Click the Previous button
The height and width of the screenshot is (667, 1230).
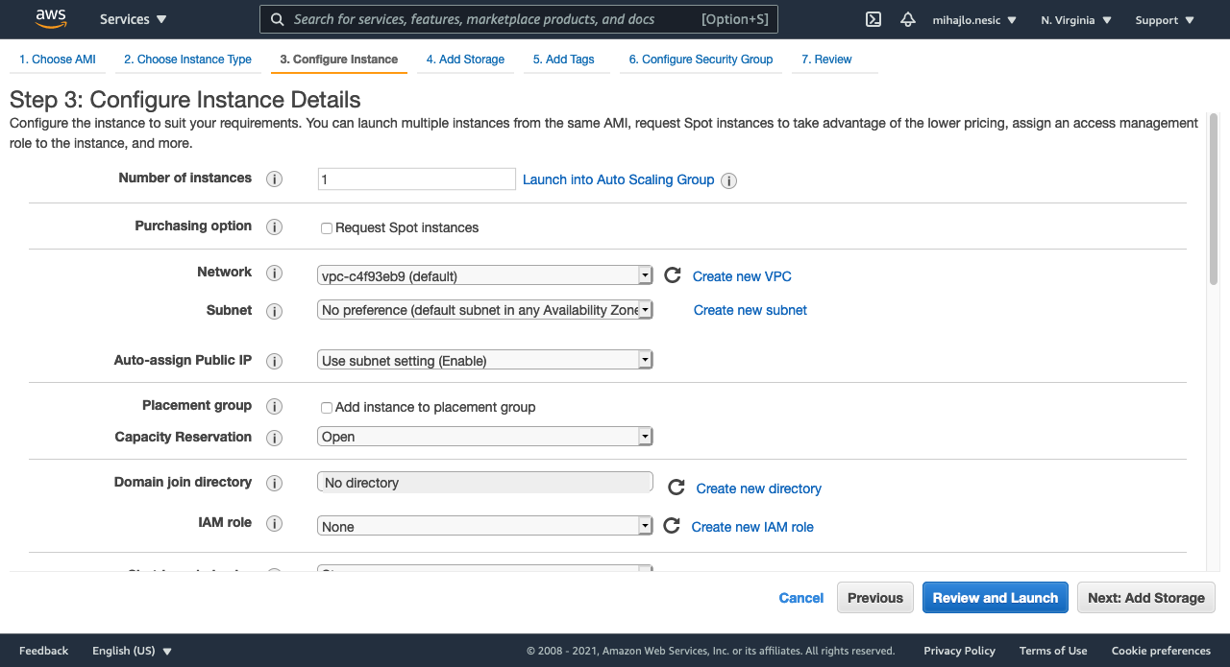(x=875, y=598)
